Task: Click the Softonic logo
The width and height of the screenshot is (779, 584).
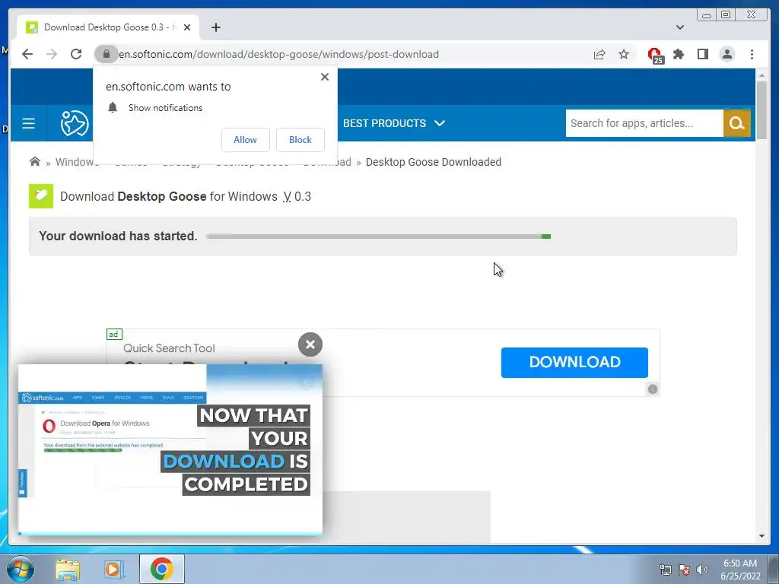Action: (x=75, y=123)
